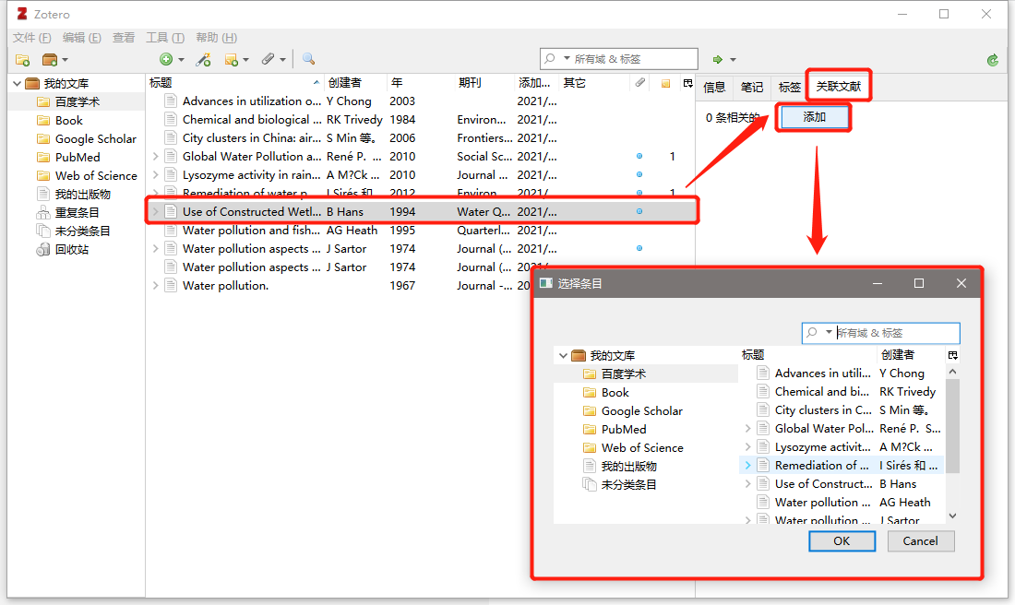Open 回收站 trash in sidebar
Viewport: 1015px width, 605px height.
pos(71,250)
